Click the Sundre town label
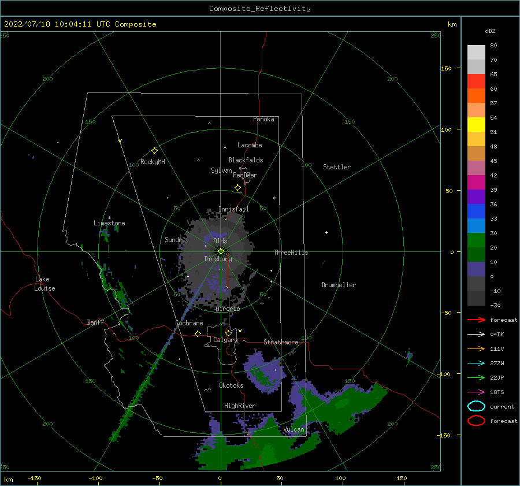Image resolution: width=520 pixels, height=486 pixels. point(175,239)
